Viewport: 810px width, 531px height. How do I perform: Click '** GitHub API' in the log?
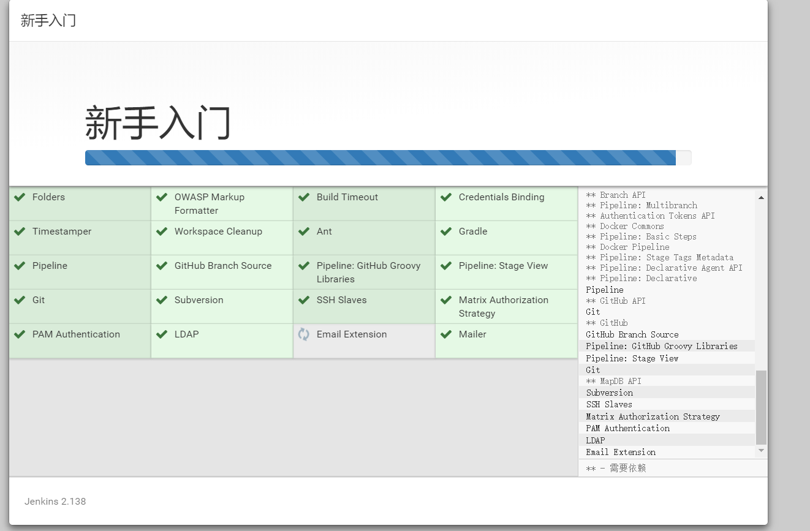[616, 301]
